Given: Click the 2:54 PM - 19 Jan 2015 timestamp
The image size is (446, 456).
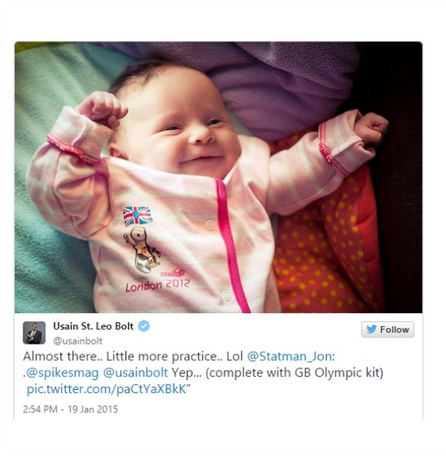Looking at the screenshot, I should tap(70, 409).
